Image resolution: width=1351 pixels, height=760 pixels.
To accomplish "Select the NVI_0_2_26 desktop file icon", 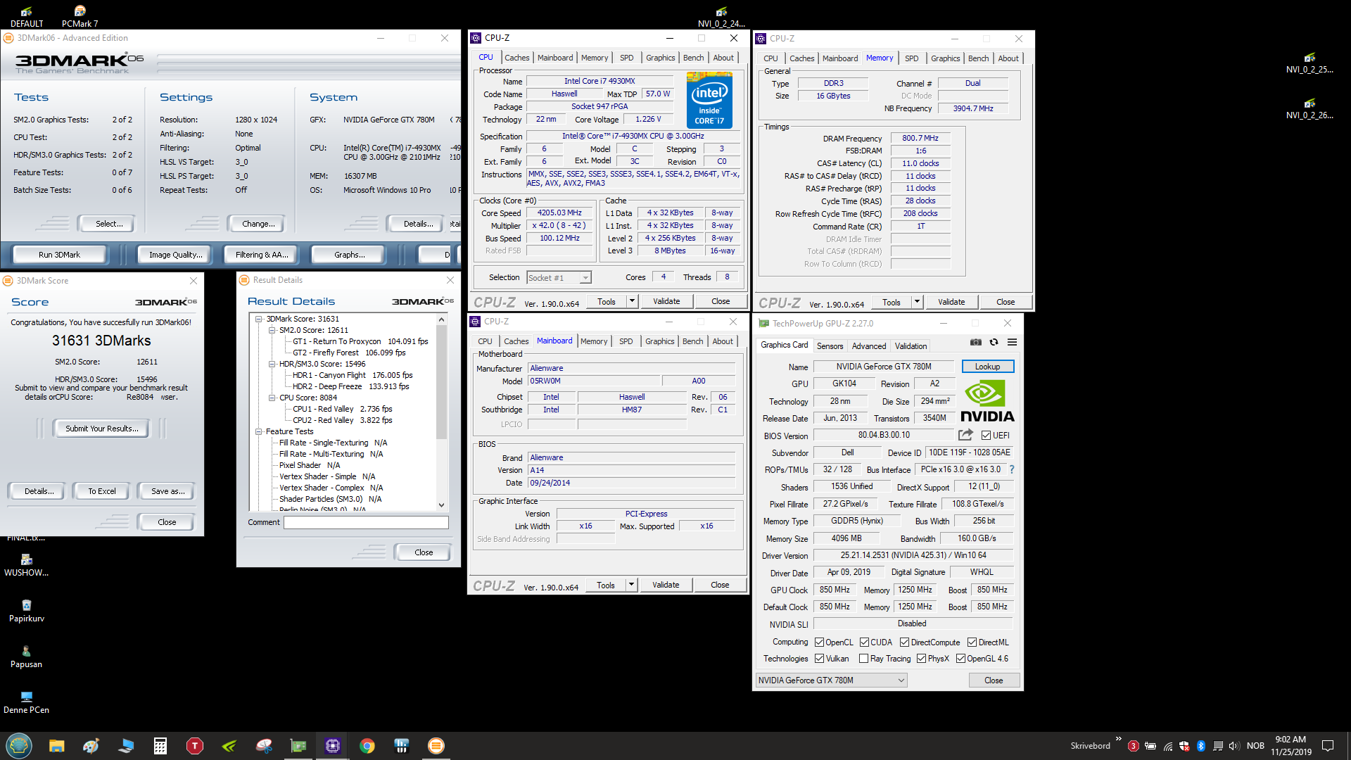I will click(x=1309, y=108).
